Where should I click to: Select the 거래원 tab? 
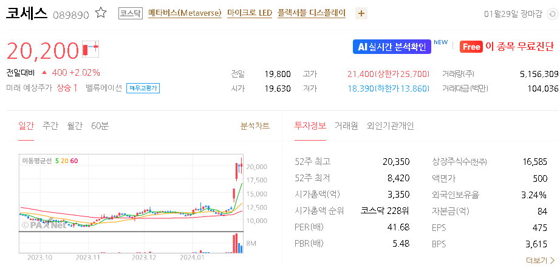346,125
